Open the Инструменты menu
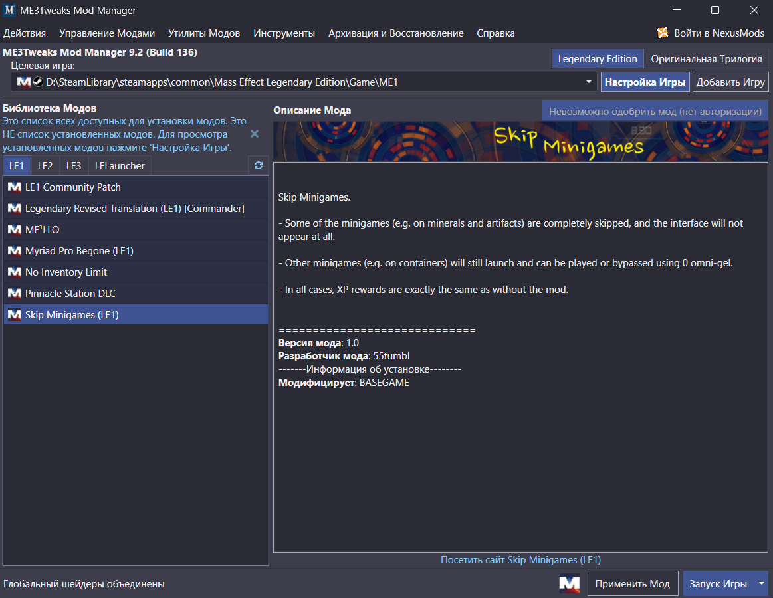Viewport: 773px width, 598px height. 284,33
